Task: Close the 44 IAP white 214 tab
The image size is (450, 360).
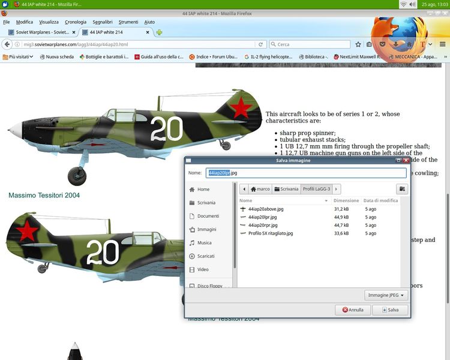Action: 148,32
